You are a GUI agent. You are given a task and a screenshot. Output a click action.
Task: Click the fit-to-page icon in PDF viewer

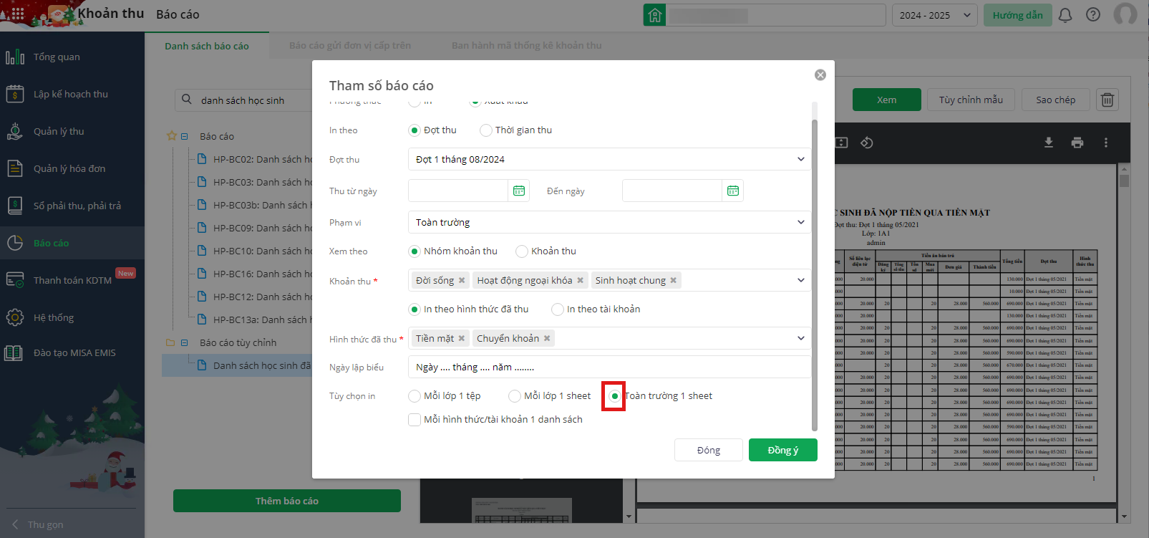(x=841, y=143)
